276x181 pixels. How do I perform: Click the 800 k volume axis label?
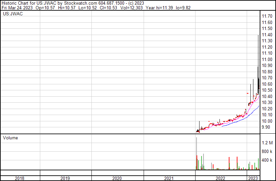267,151
